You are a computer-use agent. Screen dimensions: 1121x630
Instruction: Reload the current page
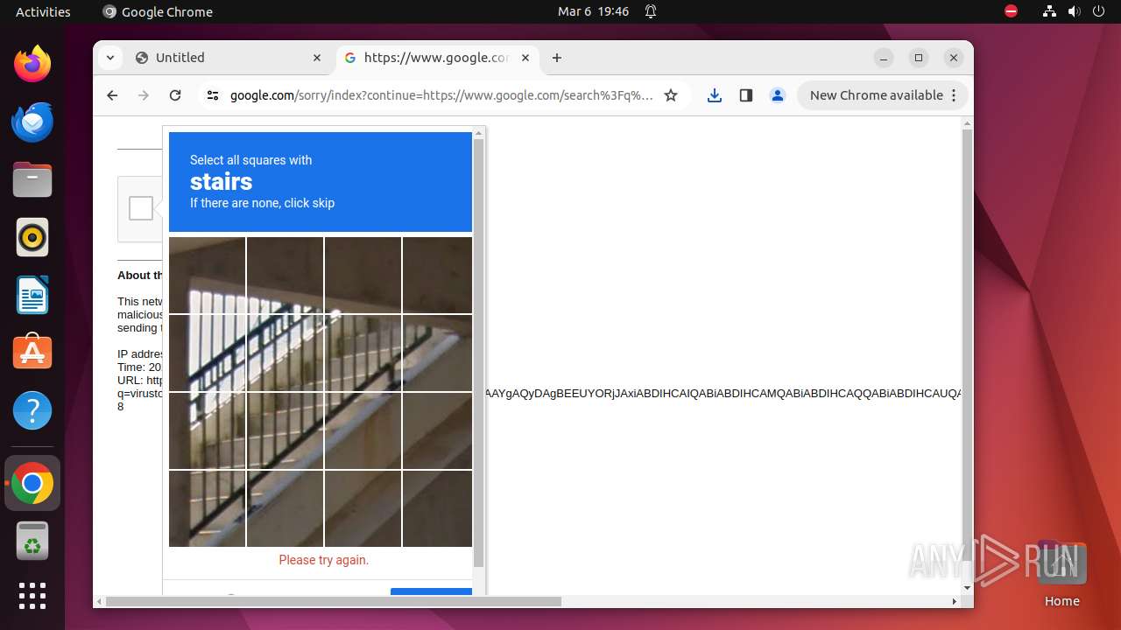(x=175, y=95)
